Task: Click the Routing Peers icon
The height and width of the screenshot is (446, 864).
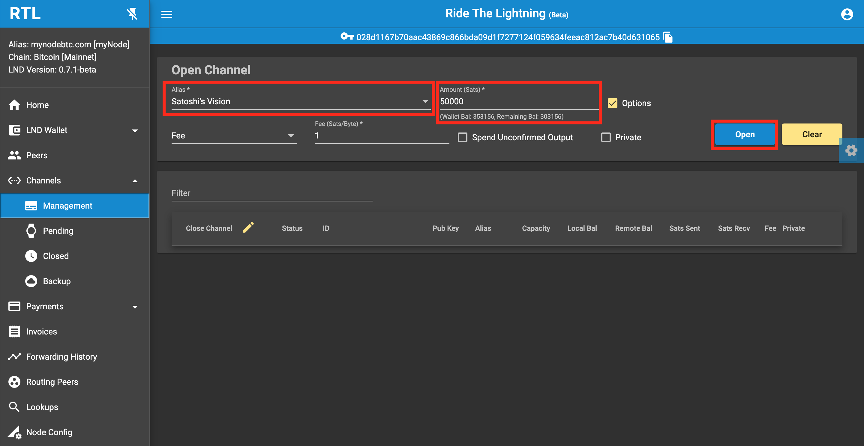Action: [x=14, y=382]
